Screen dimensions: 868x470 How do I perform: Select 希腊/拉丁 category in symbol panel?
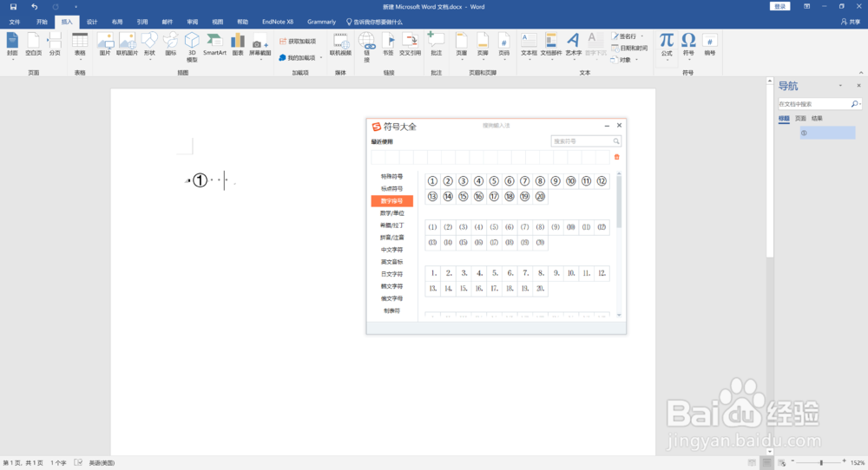pyautogui.click(x=391, y=225)
